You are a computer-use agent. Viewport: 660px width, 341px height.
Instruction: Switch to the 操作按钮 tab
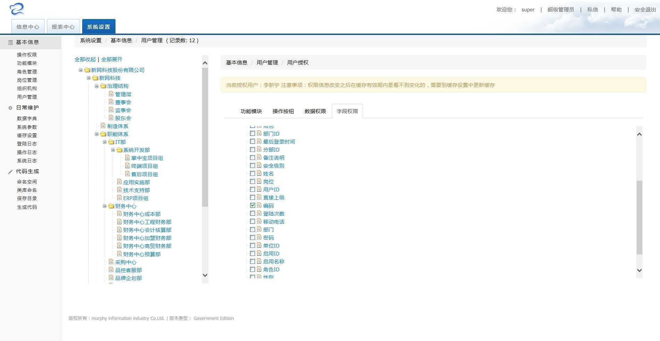click(x=283, y=111)
